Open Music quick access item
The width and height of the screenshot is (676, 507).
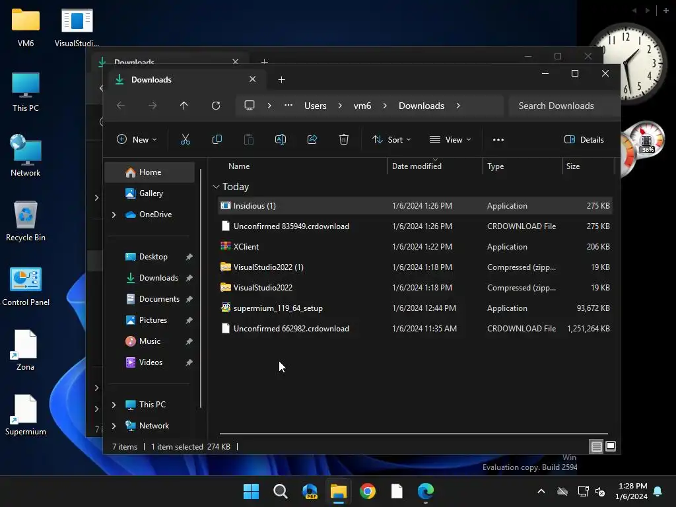pyautogui.click(x=150, y=341)
